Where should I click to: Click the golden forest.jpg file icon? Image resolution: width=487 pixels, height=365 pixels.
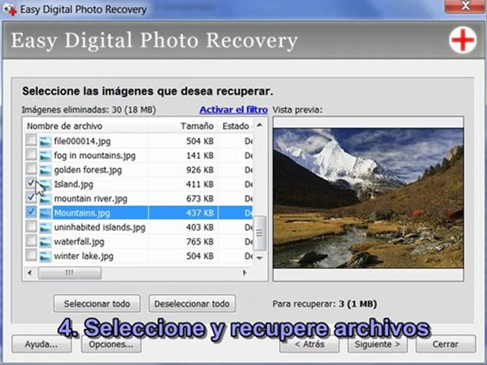point(45,170)
